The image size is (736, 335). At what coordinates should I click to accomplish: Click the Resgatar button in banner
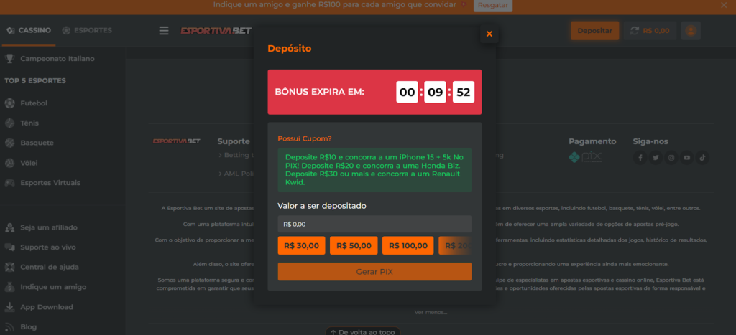click(493, 5)
